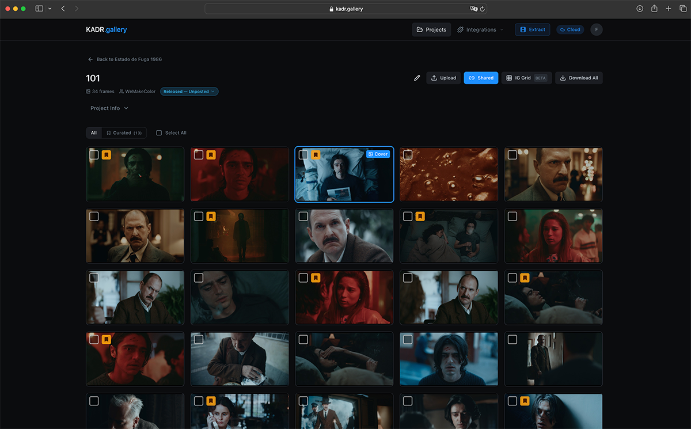Switch to the Curated tab

click(x=124, y=133)
